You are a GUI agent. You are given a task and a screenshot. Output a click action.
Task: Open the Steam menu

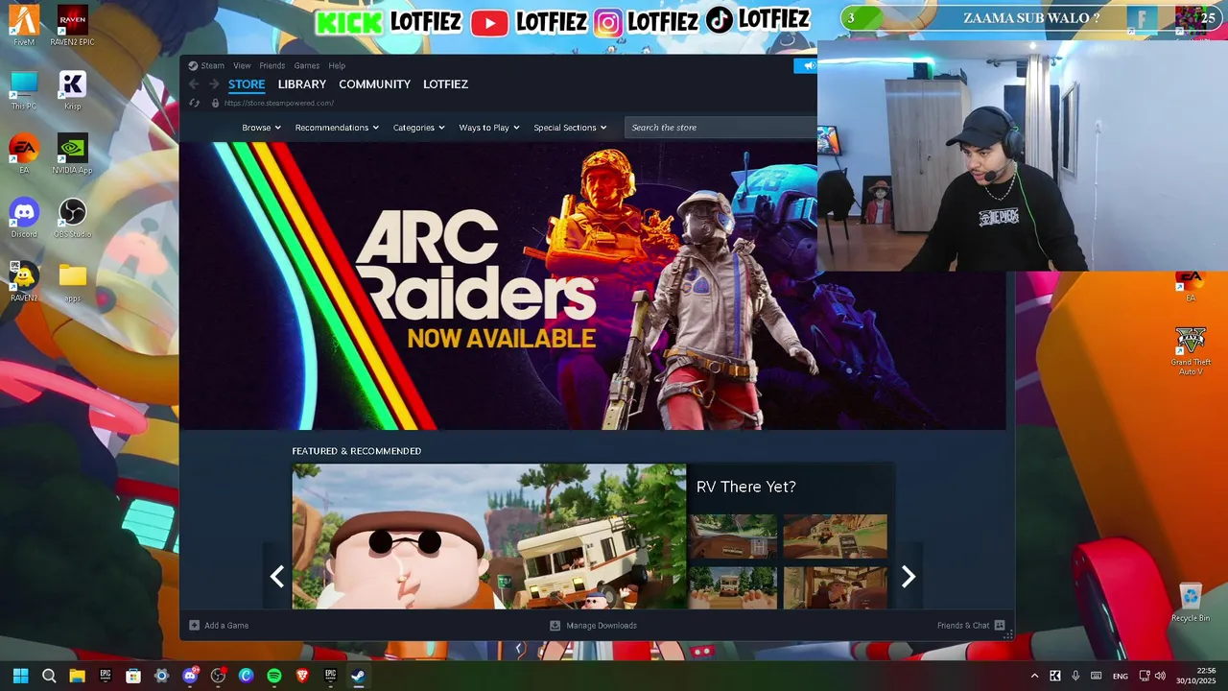tap(212, 66)
